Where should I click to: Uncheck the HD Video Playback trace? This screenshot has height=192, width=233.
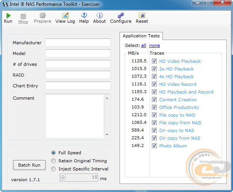coord(154,61)
